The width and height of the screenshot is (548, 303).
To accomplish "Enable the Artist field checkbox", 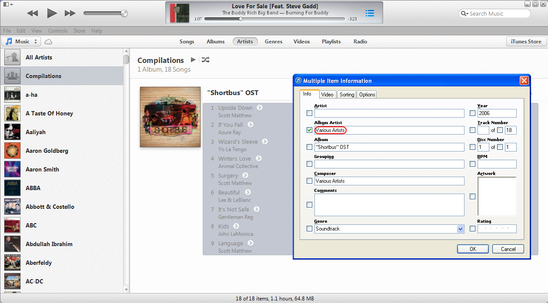I will [x=309, y=113].
